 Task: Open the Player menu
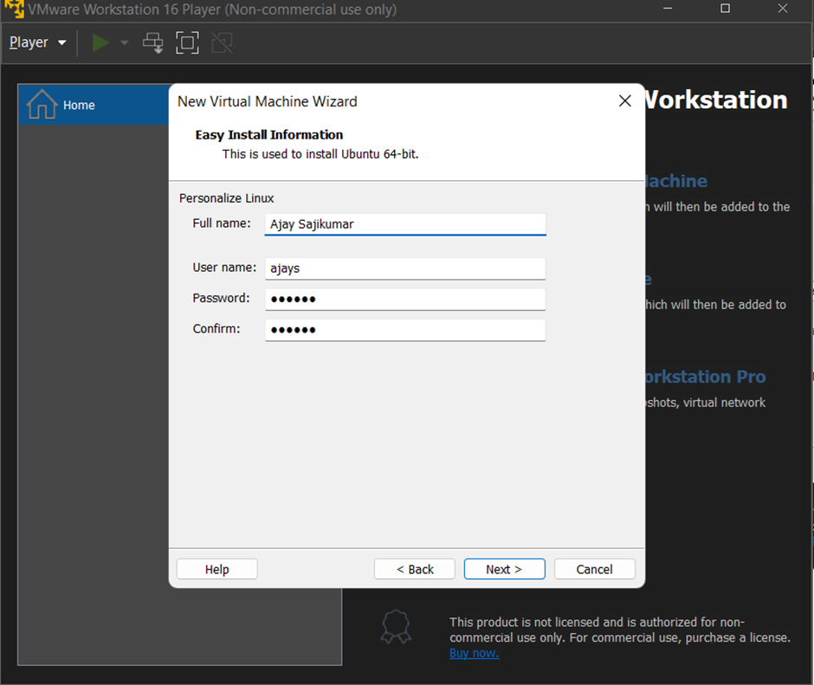pos(38,42)
